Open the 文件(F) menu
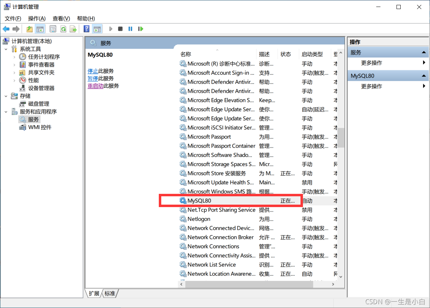 pyautogui.click(x=13, y=18)
